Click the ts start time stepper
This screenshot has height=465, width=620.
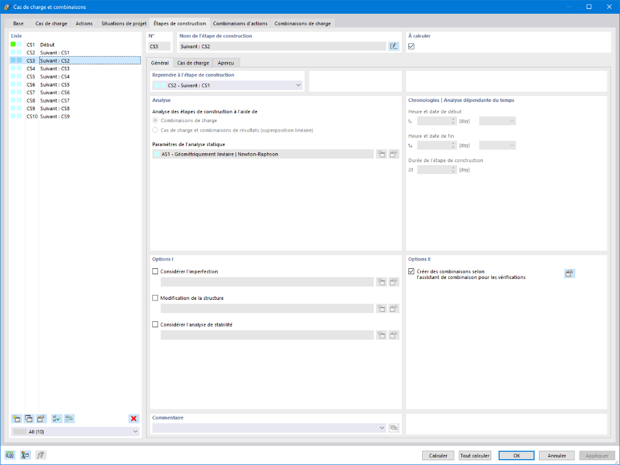(453, 121)
